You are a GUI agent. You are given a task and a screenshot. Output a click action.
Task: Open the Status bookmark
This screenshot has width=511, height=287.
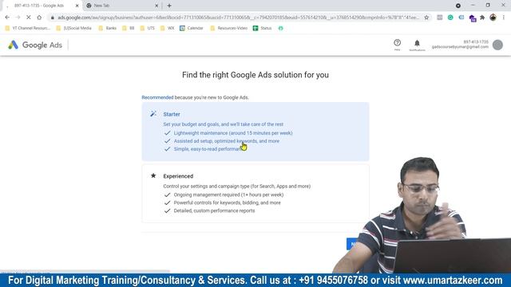pyautogui.click(x=263, y=29)
